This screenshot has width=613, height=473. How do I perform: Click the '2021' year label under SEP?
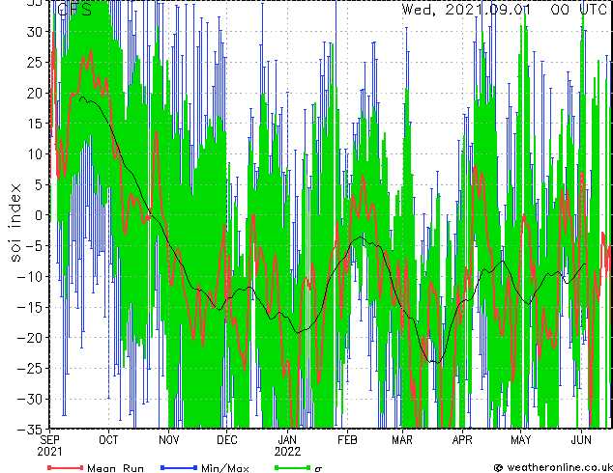[x=49, y=452]
